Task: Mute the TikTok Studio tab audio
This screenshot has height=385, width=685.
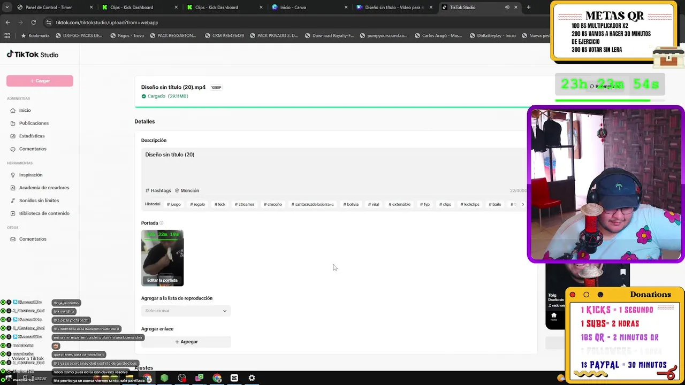Action: click(507, 7)
